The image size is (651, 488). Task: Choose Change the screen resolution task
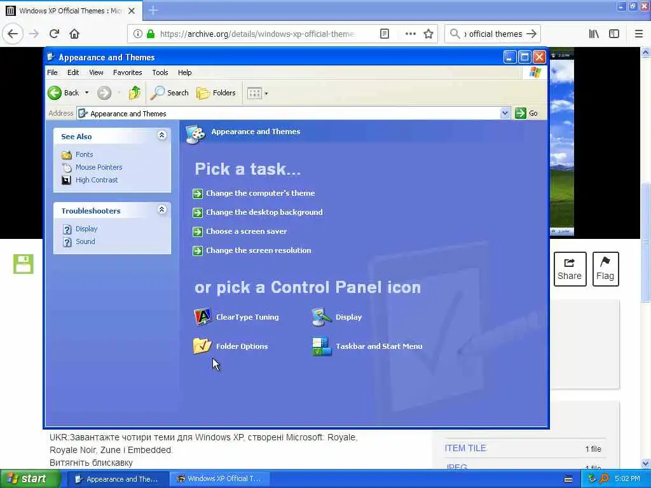coord(258,250)
